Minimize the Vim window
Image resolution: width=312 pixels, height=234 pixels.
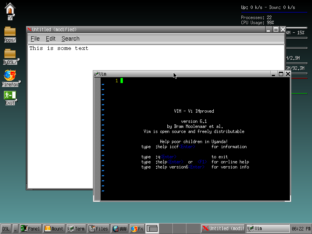pyautogui.click(x=273, y=74)
